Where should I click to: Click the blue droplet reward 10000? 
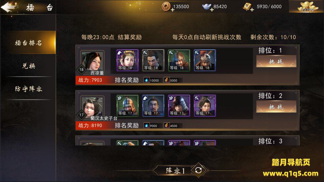[152, 80]
